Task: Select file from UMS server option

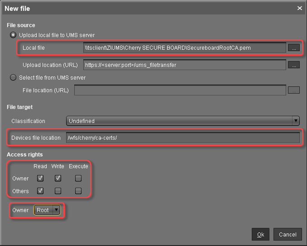Action: [13, 78]
